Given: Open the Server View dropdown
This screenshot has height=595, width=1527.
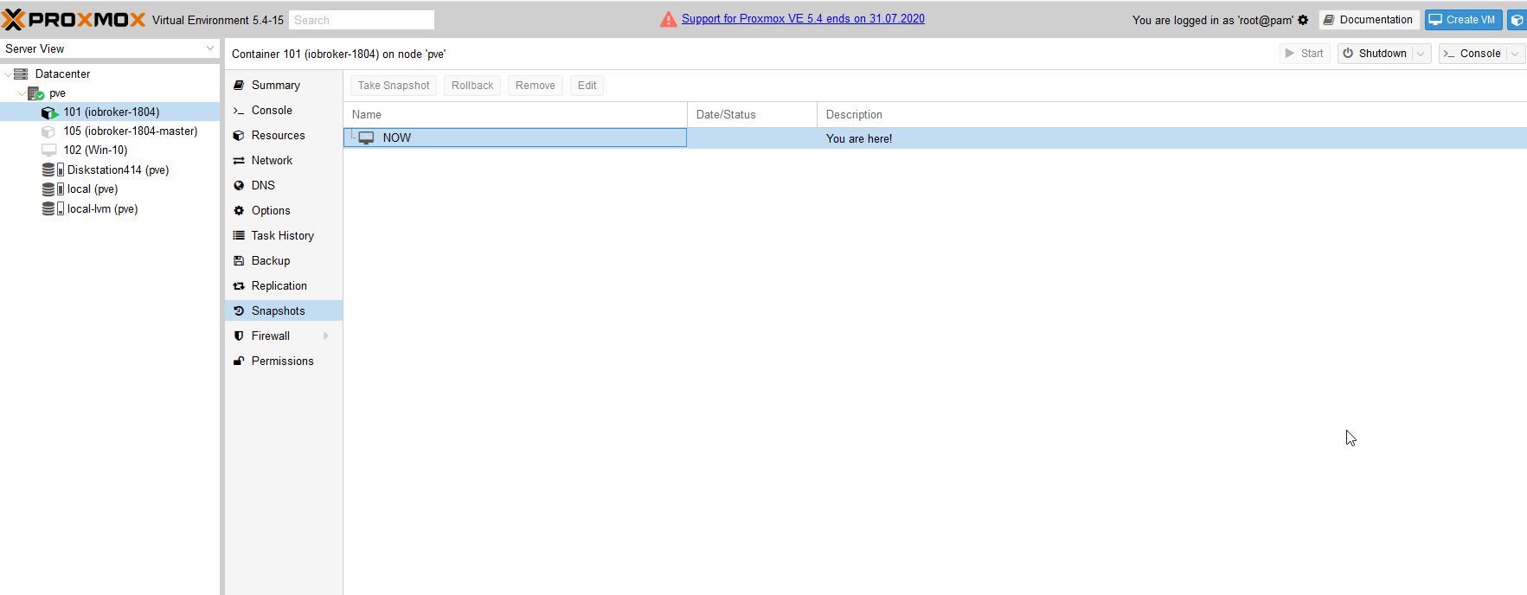Looking at the screenshot, I should pyautogui.click(x=209, y=48).
